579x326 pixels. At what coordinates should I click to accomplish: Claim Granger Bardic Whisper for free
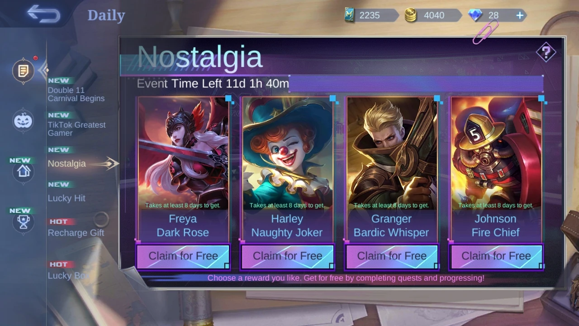point(392,256)
